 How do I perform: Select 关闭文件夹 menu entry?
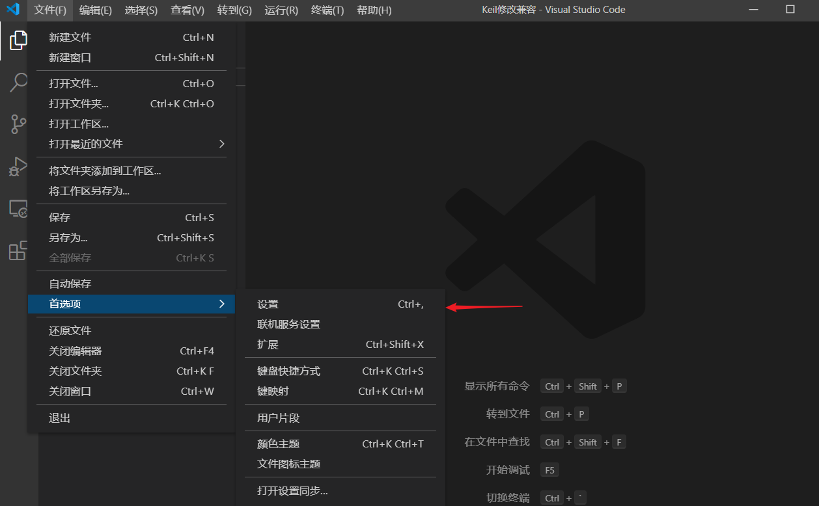132,371
